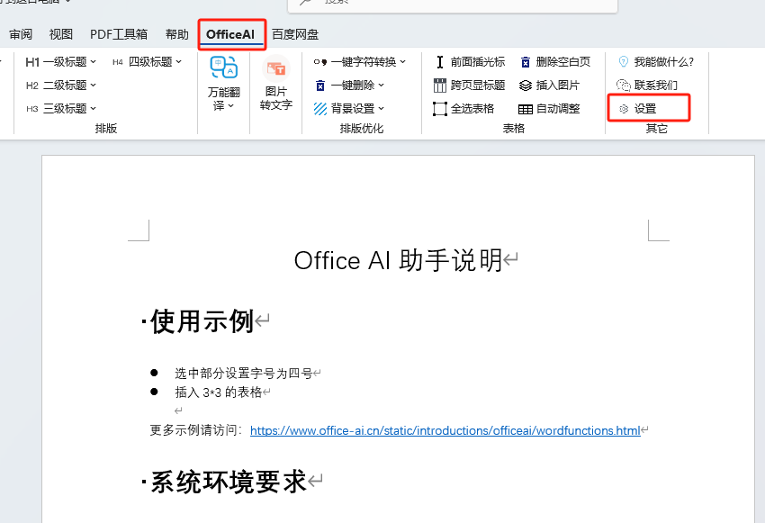The width and height of the screenshot is (765, 523).
Task: Click the 跨页显标题 table icon
Action: pos(439,86)
